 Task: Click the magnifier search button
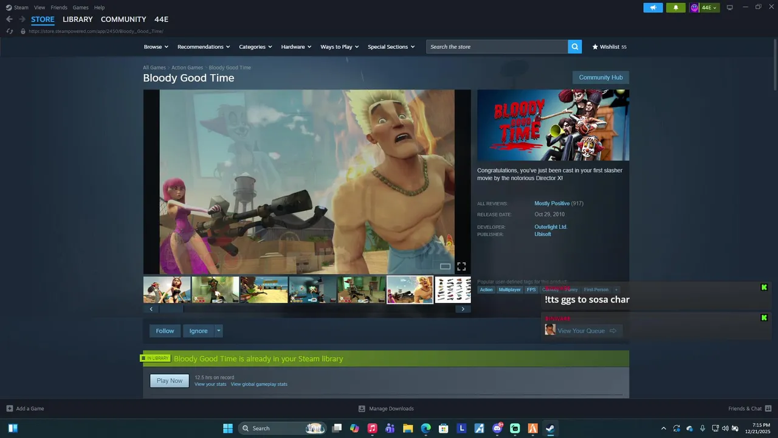pyautogui.click(x=574, y=46)
